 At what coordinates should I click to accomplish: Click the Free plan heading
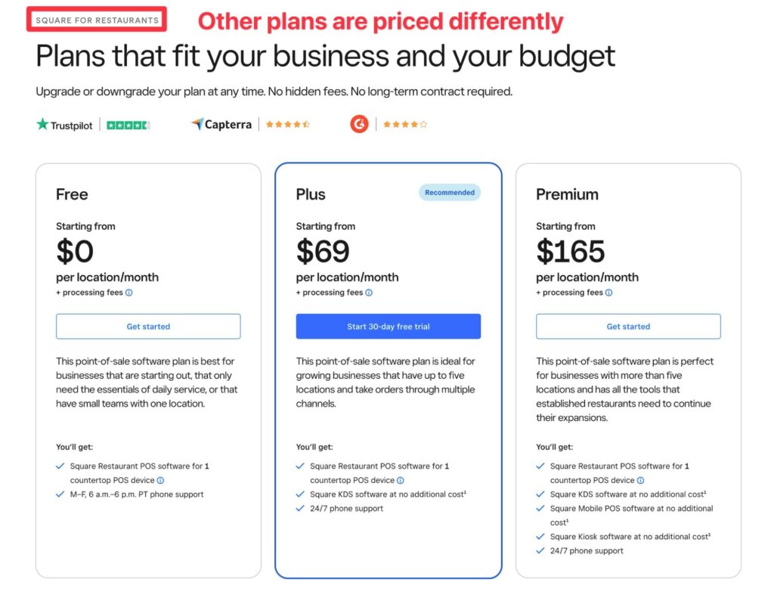(72, 194)
